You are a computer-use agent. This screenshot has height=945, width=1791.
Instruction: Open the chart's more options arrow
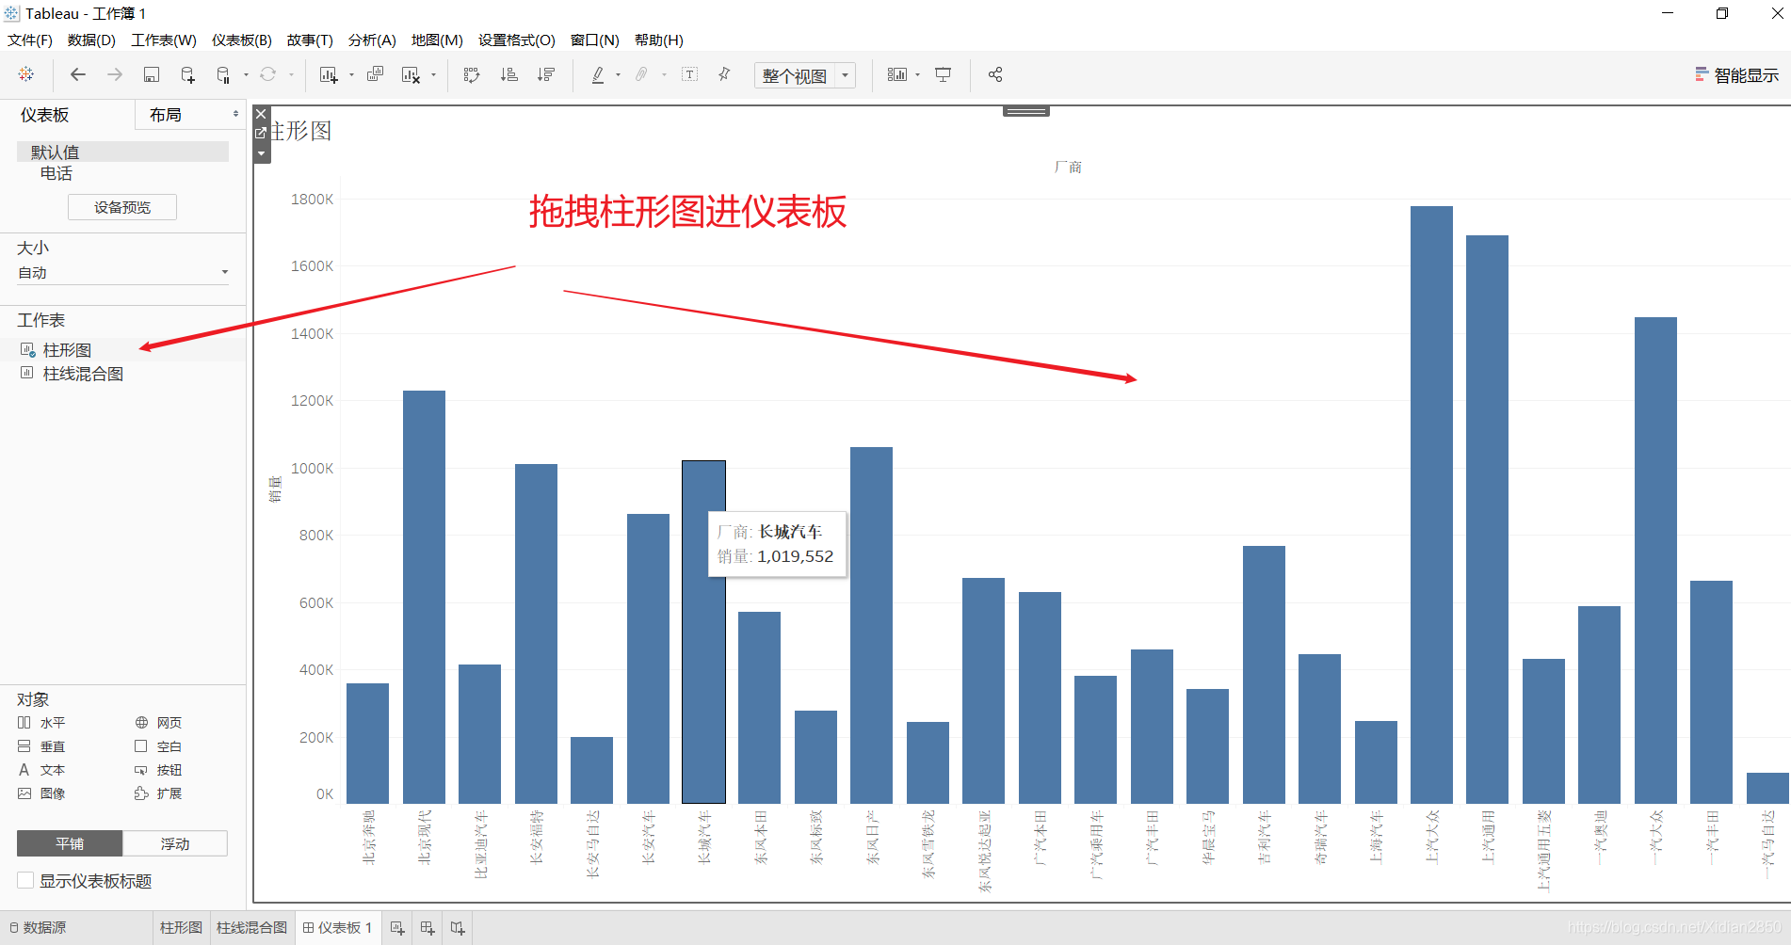click(x=262, y=152)
